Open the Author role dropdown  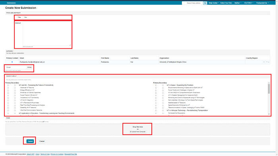click(x=238, y=3)
